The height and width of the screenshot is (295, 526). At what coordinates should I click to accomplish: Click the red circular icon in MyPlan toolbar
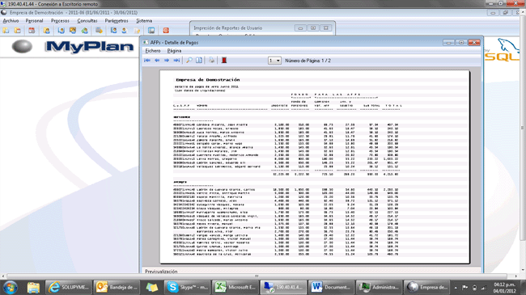(x=166, y=31)
